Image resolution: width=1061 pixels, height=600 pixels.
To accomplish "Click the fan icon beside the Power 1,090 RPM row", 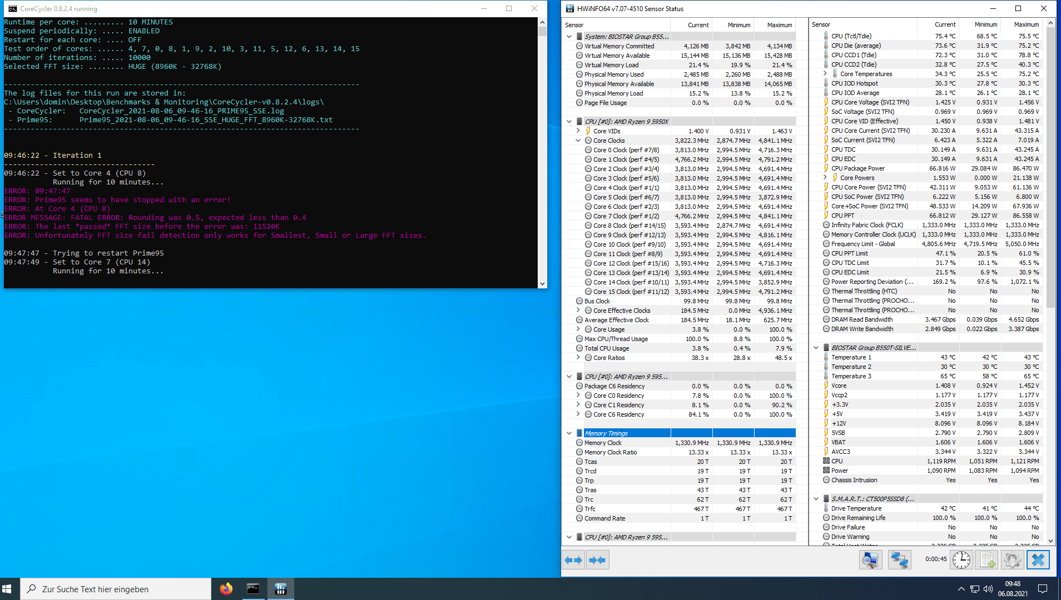I will (x=826, y=471).
